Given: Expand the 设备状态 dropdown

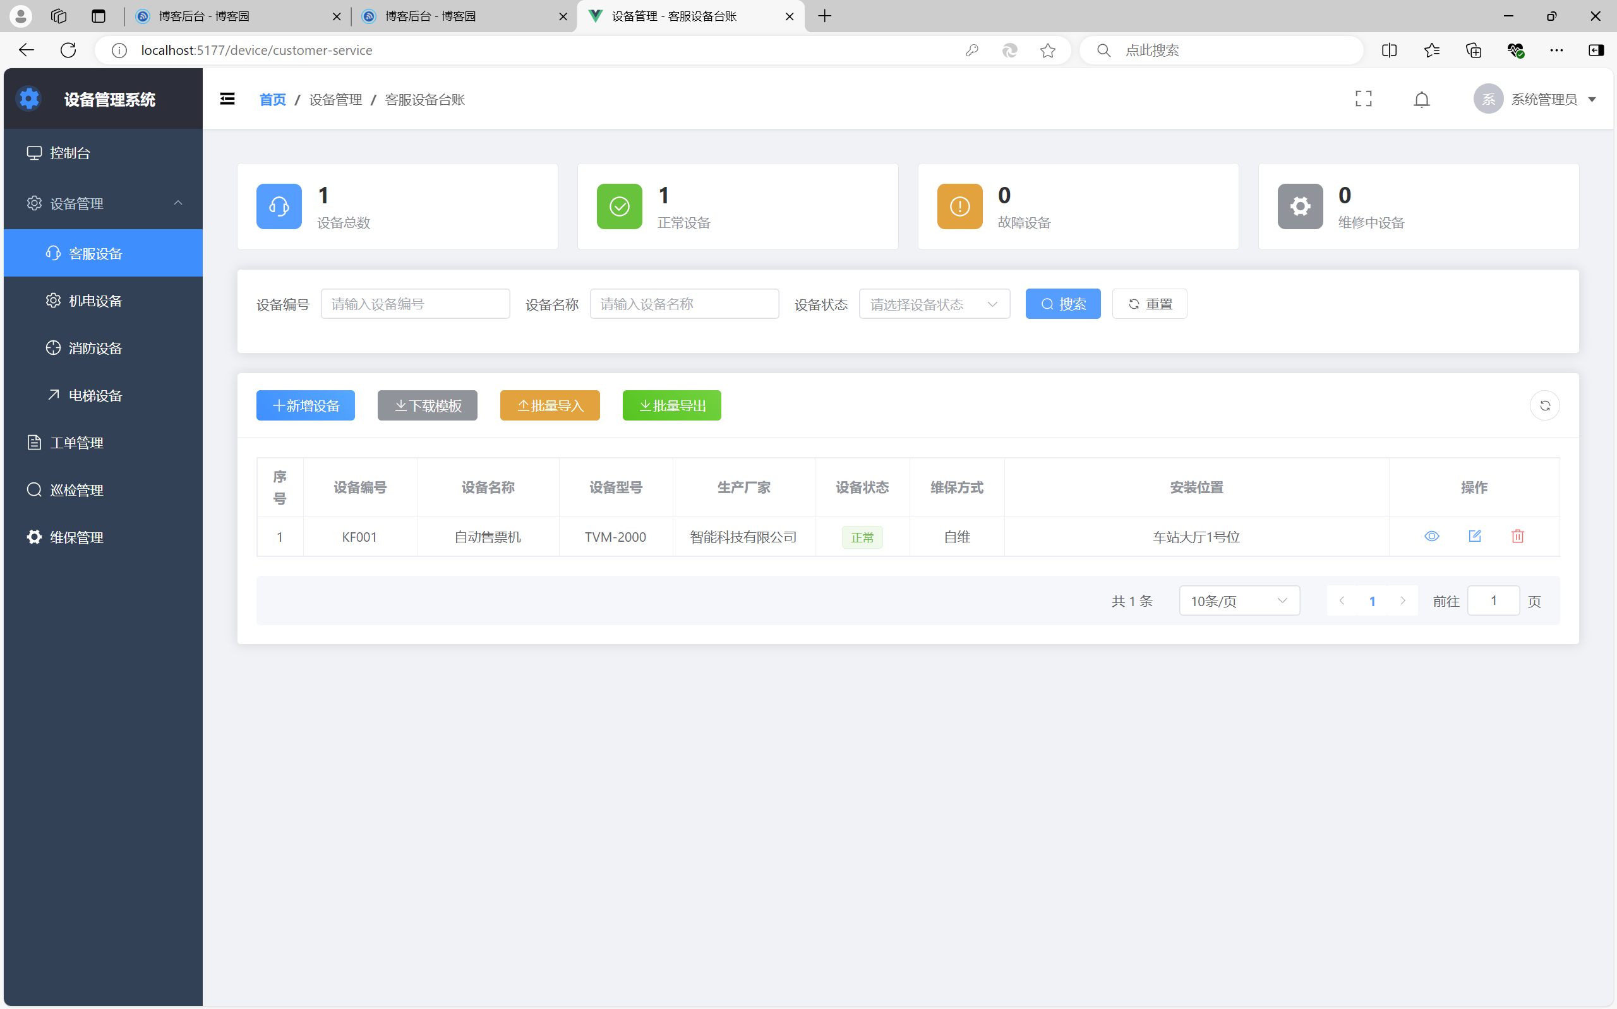Looking at the screenshot, I should click(x=934, y=304).
